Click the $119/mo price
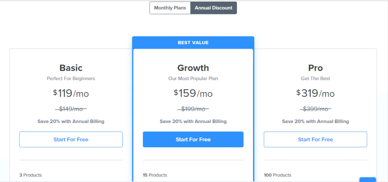Image resolution: width=388 pixels, height=182 pixels. point(71,93)
